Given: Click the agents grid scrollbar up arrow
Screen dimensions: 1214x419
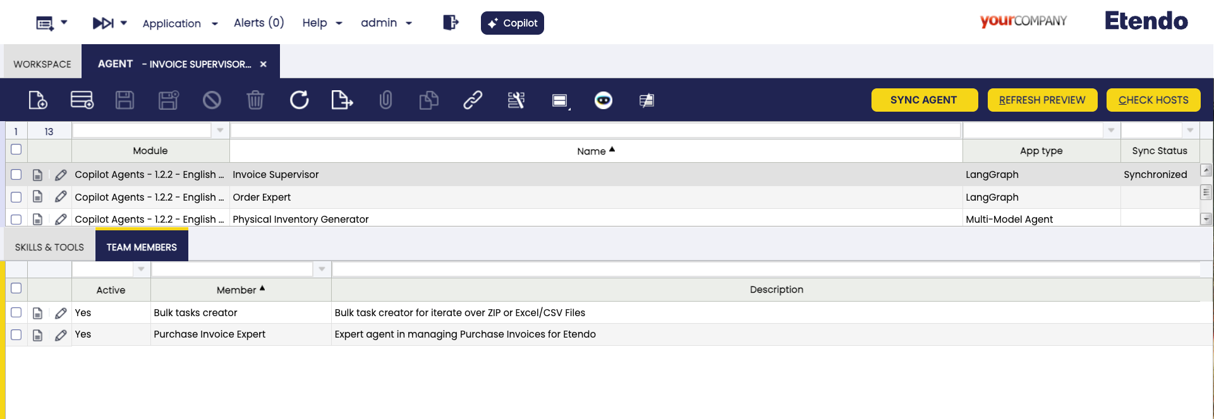Looking at the screenshot, I should click(1206, 170).
